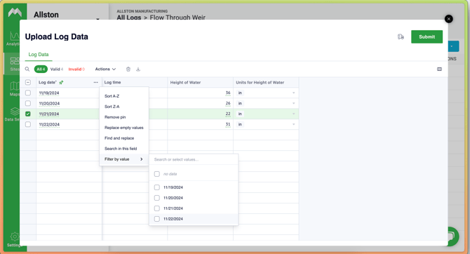470x254 pixels.
Task: Open the blue dropdown button behind the dialog
Action: [453, 46]
